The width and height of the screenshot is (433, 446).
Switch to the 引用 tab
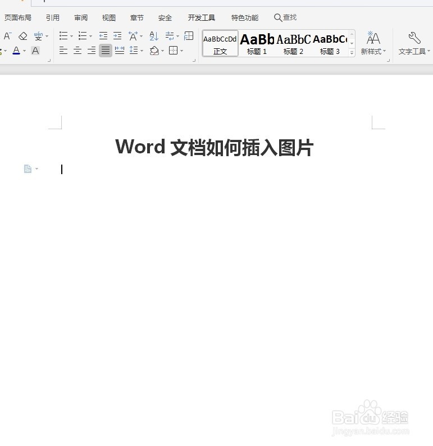tap(53, 17)
